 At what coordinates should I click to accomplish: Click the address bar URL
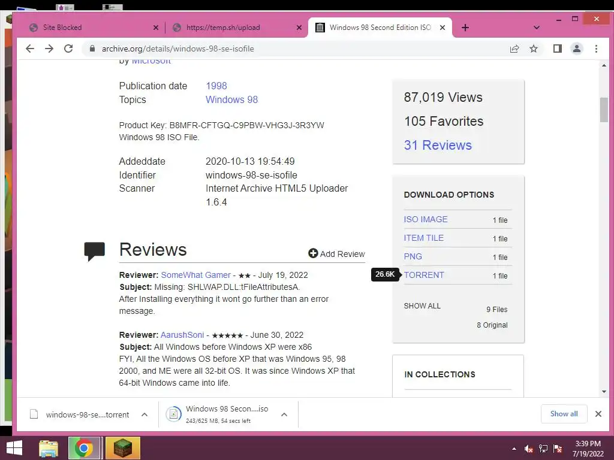pos(177,49)
